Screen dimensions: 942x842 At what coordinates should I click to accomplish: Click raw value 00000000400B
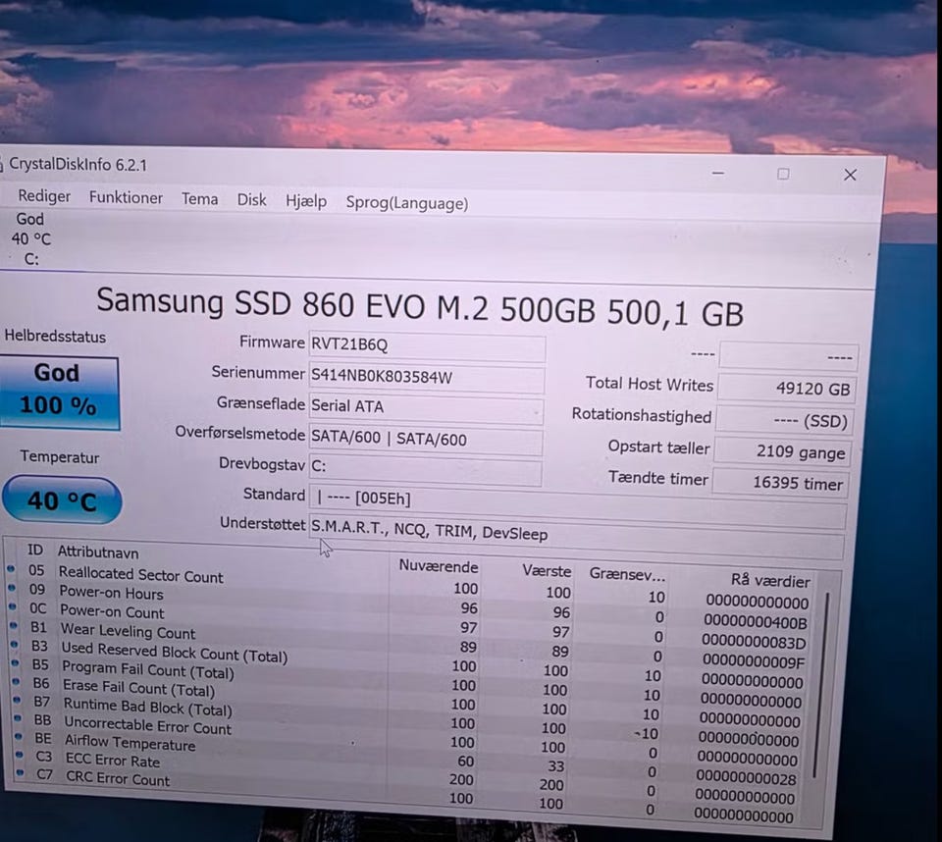[x=756, y=621]
